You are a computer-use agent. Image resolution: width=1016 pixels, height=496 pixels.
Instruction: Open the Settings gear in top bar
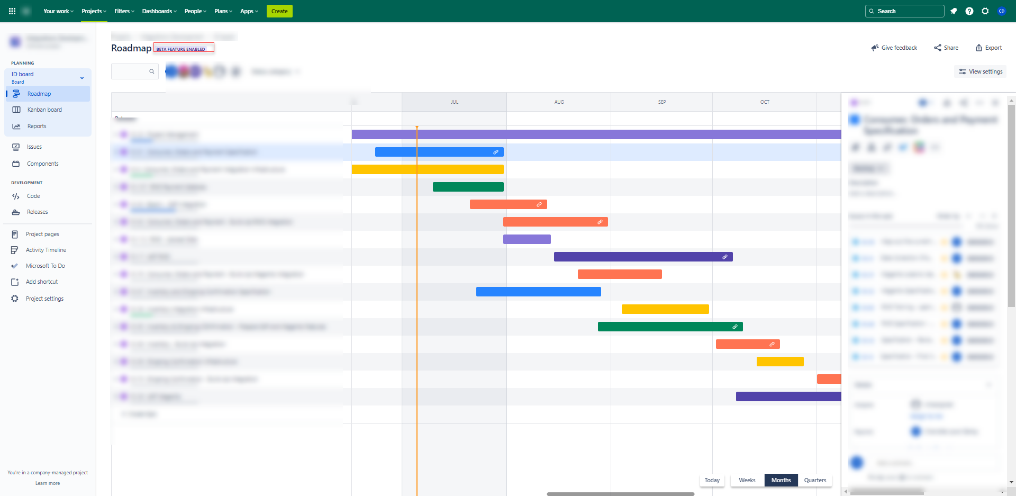coord(985,11)
